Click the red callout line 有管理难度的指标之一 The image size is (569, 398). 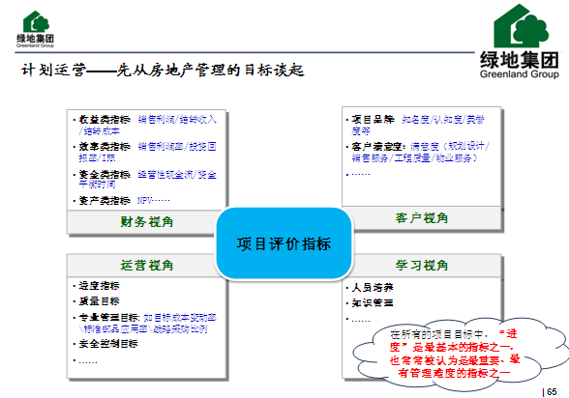(454, 373)
